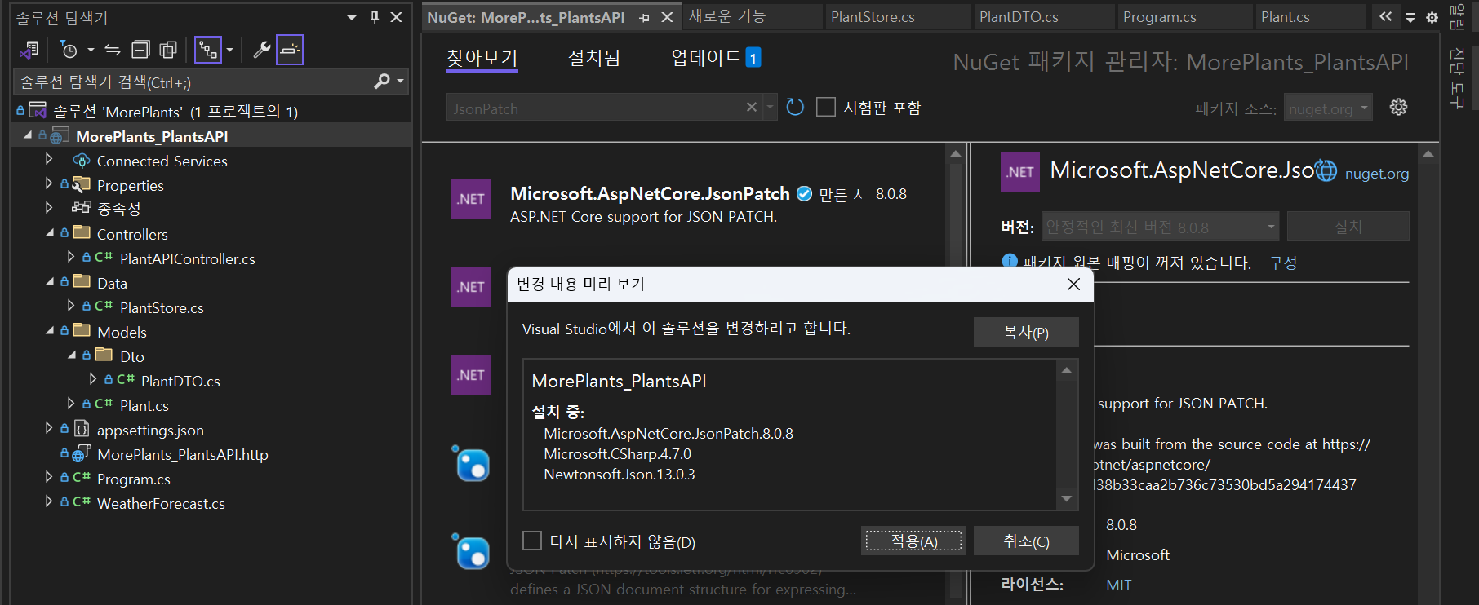
Task: Click the editor tab options gear icon
Action: pyautogui.click(x=1432, y=17)
